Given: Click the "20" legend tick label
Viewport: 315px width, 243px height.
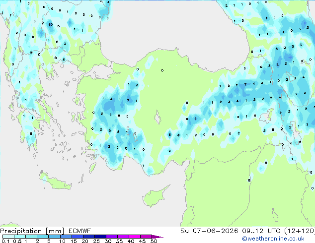Looking at the screenshot, I should point(85,241).
